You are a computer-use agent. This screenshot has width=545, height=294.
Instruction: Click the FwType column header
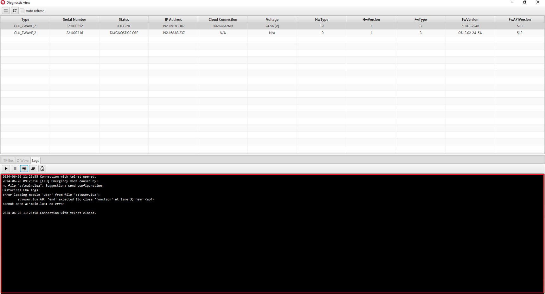point(420,19)
